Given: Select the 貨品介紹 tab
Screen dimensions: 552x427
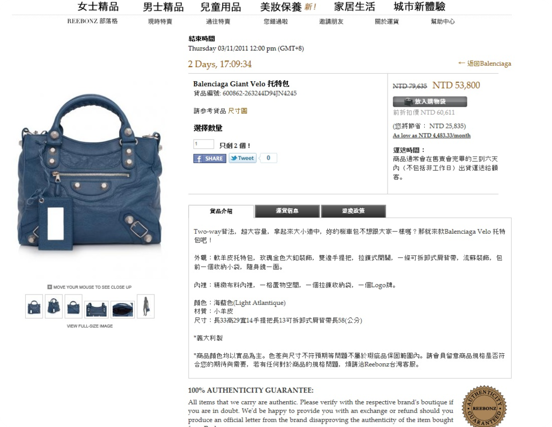Looking at the screenshot, I should 221,211.
